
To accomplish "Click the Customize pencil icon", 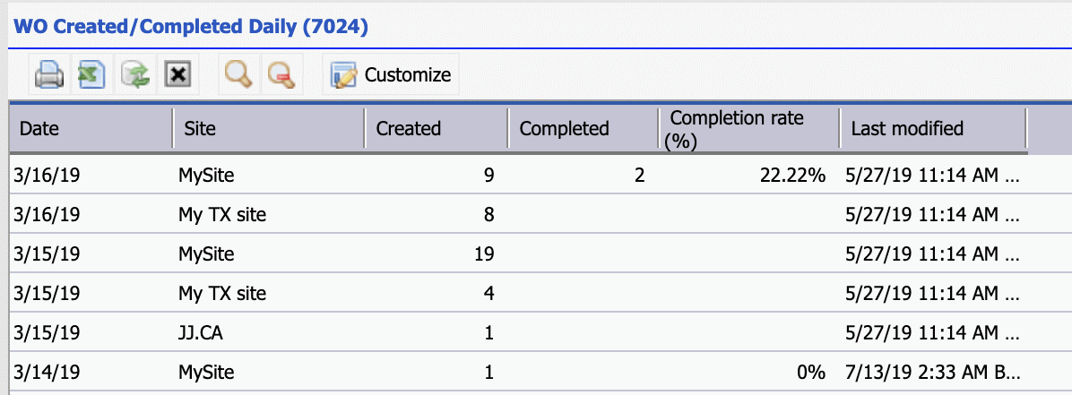I will tap(345, 75).
